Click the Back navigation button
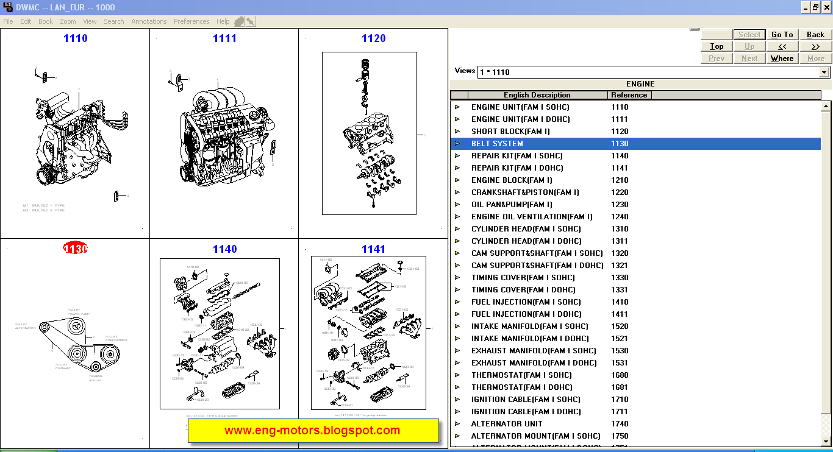Screen dimensions: 833x452 pos(815,35)
